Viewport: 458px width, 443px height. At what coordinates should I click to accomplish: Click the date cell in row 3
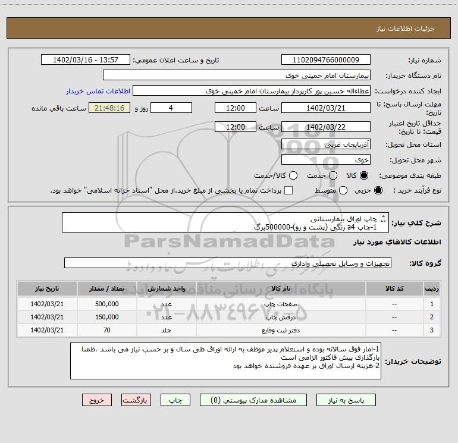(x=47, y=330)
